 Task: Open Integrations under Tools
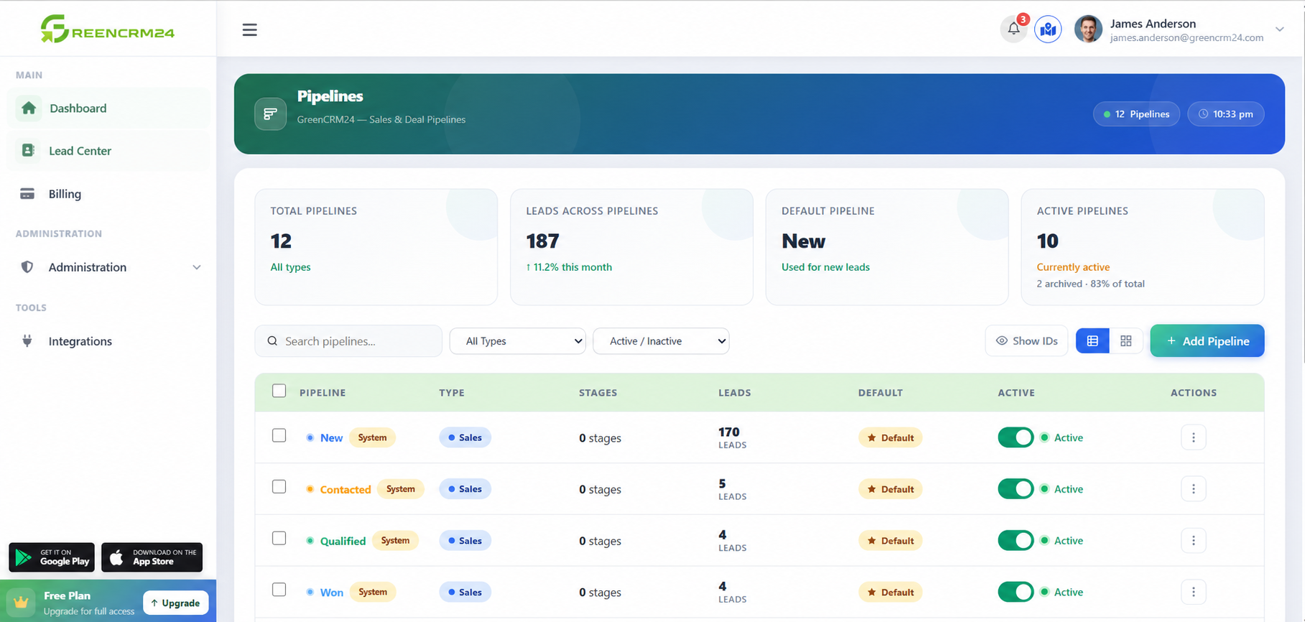click(x=108, y=341)
